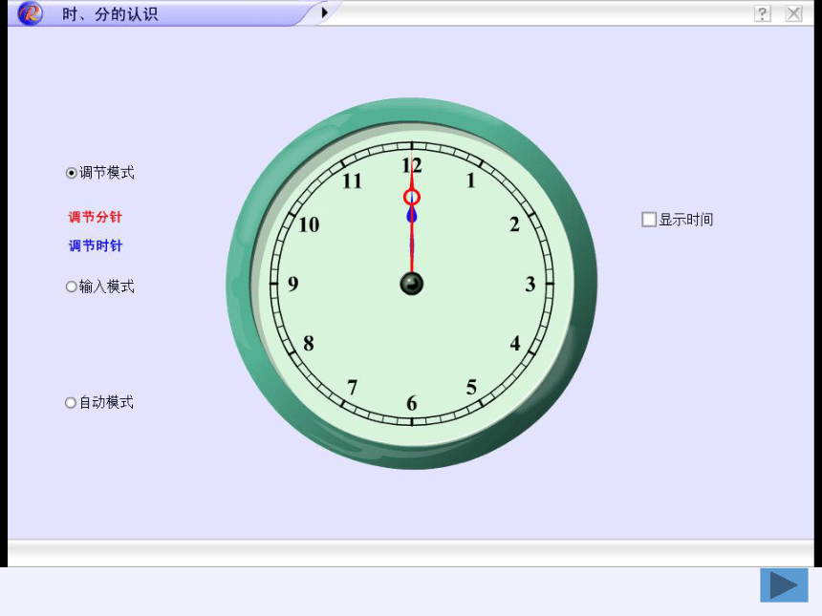Select the 输入模式 radio button
The width and height of the screenshot is (822, 616).
click(72, 287)
